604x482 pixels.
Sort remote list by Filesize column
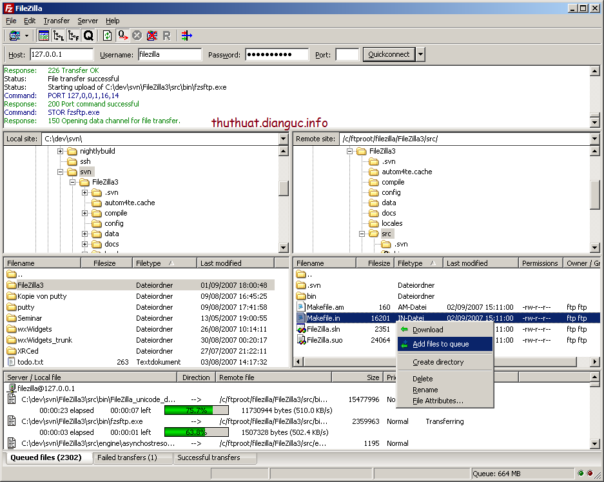tap(375, 263)
